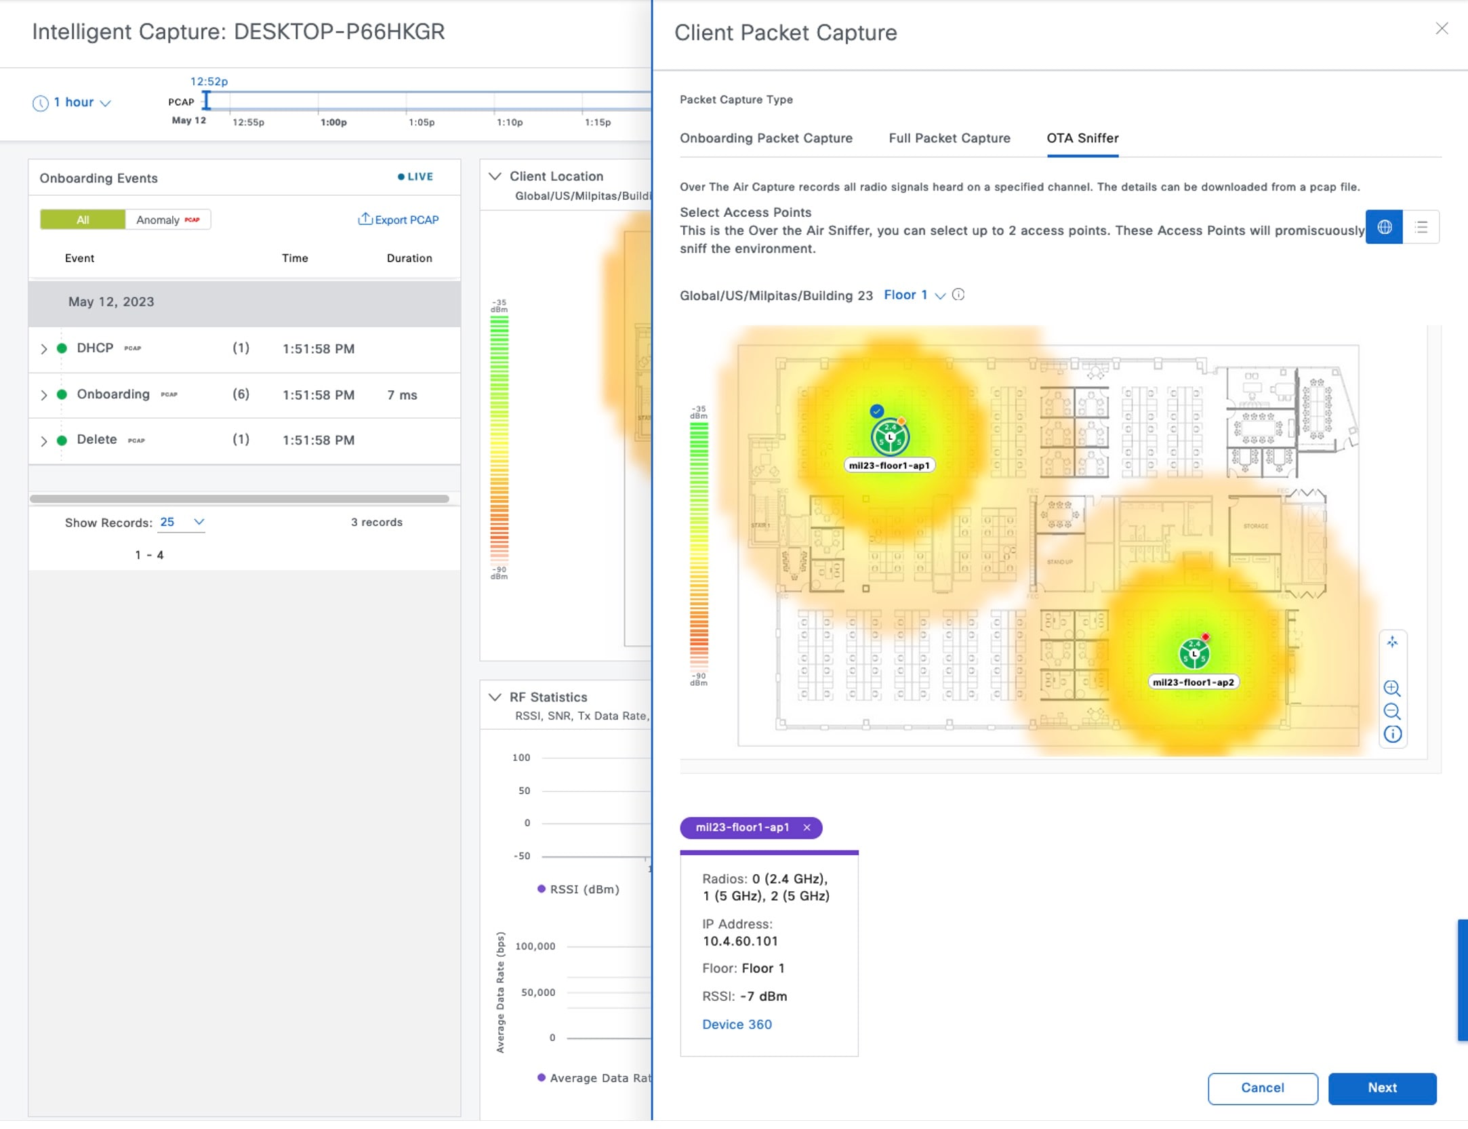Click the Export PCAP upload icon
Viewport: 1468px width, 1129px height.
click(x=365, y=219)
